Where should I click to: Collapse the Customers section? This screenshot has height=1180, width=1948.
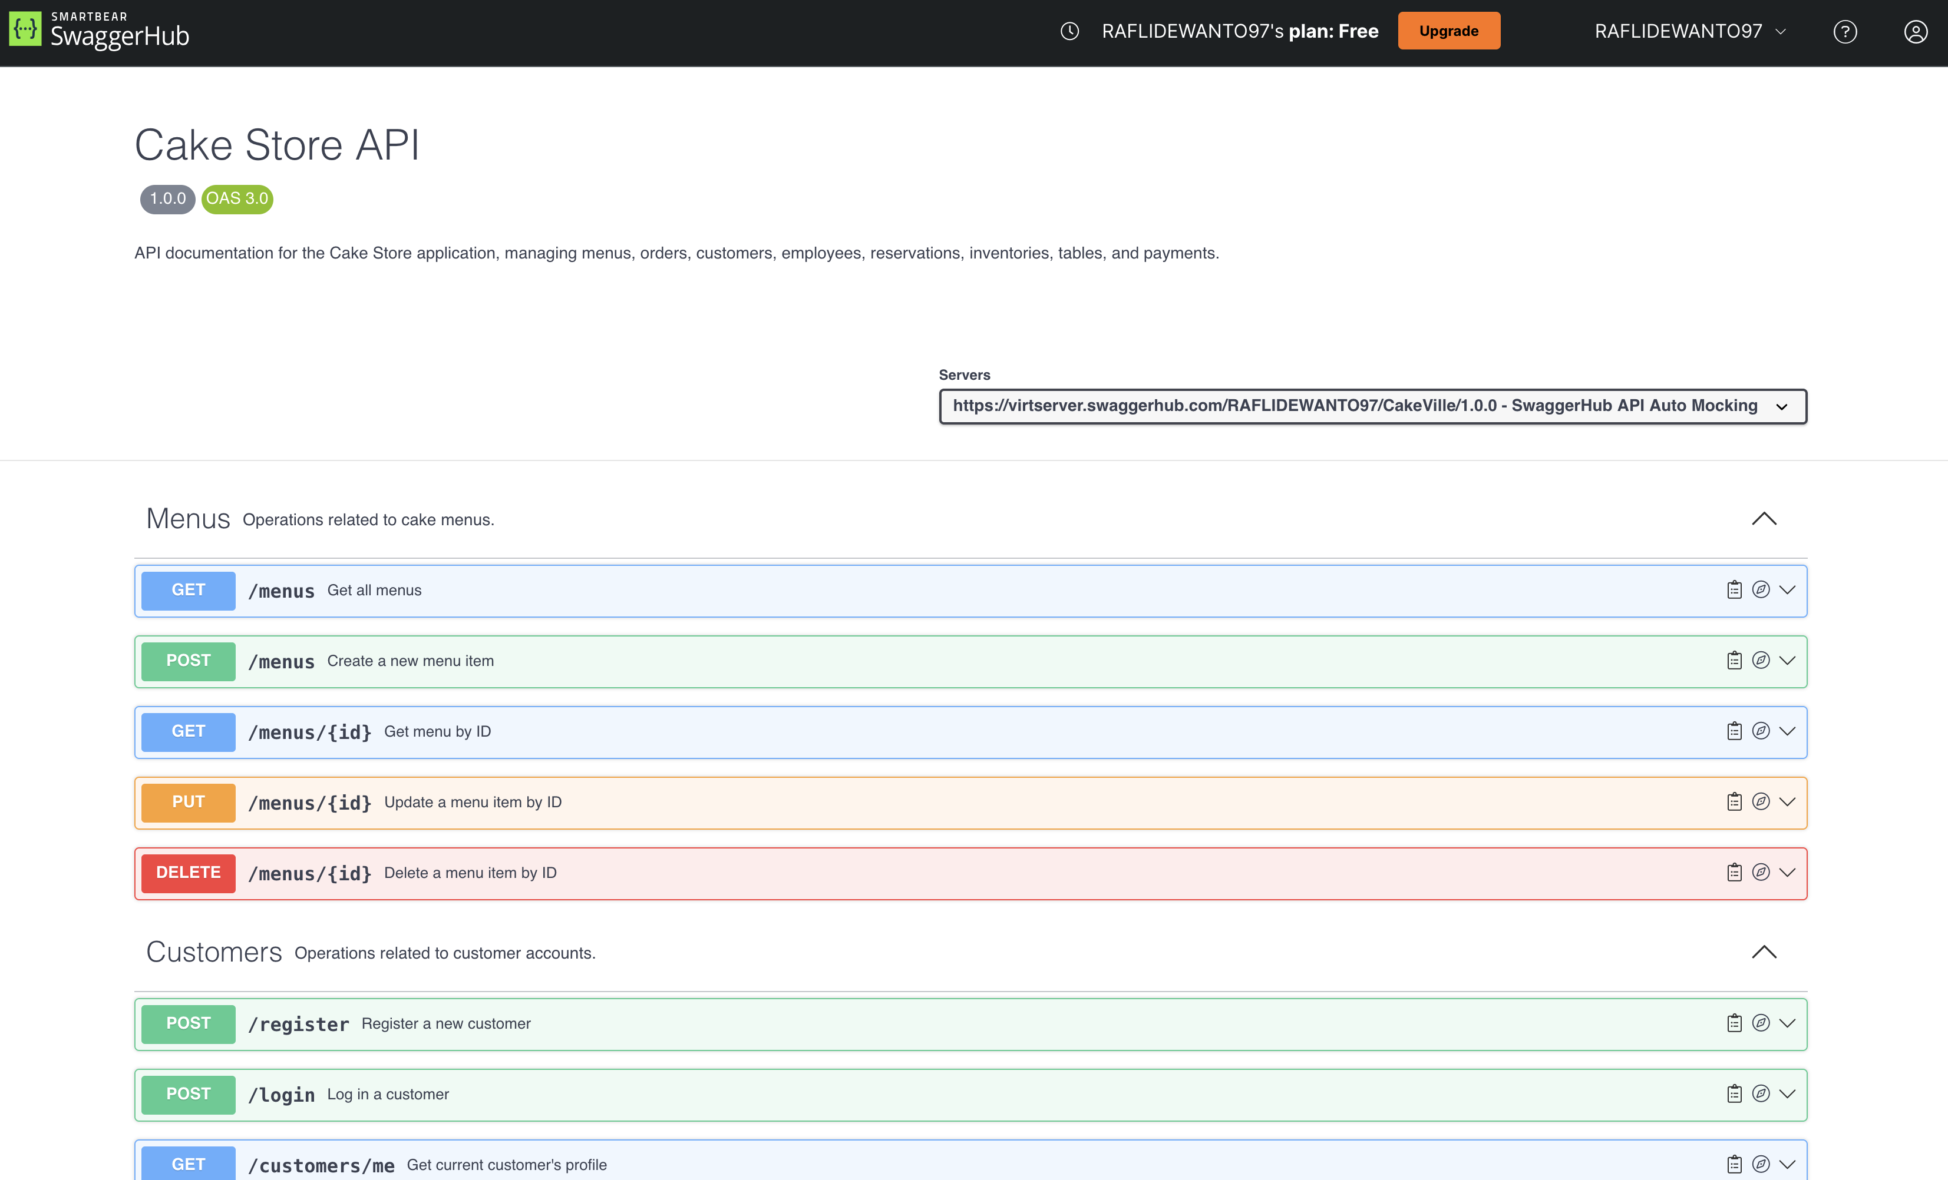point(1764,953)
